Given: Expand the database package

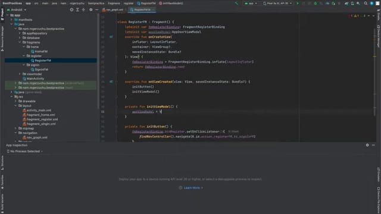Looking at the screenshot, I should (20, 38).
